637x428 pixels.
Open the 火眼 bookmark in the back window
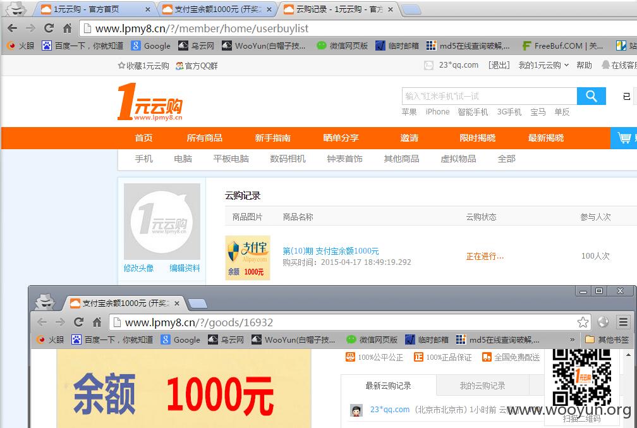pos(20,46)
